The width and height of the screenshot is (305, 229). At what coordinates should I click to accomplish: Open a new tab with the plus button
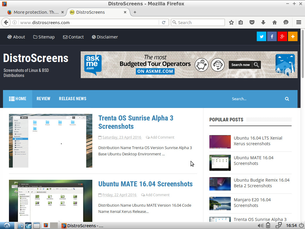[135, 12]
